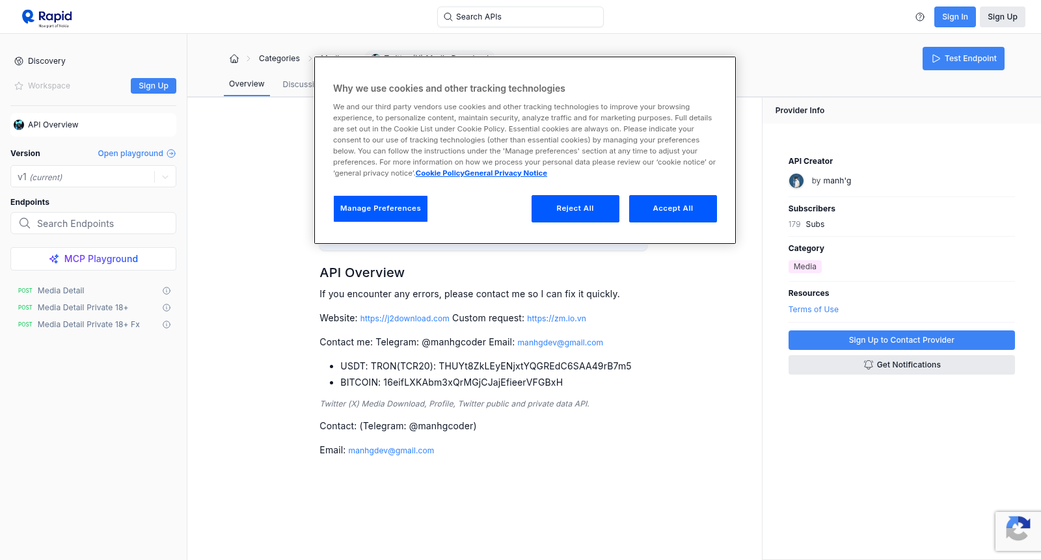The width and height of the screenshot is (1041, 560).
Task: Click the manh'g creator avatar
Action: point(796,181)
